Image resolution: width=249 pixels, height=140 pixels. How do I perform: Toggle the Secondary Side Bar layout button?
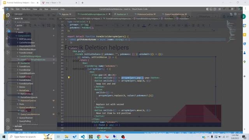click(x=214, y=9)
